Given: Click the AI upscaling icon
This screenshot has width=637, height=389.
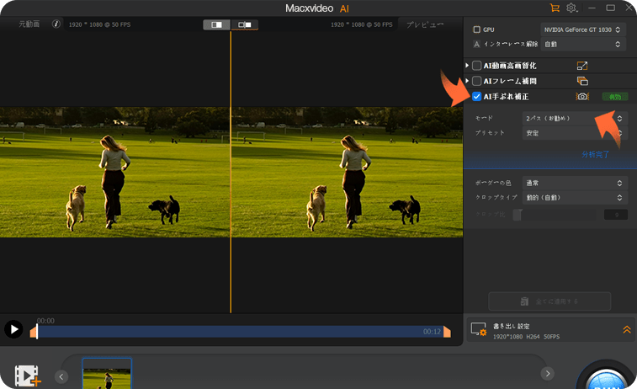Looking at the screenshot, I should pos(582,66).
